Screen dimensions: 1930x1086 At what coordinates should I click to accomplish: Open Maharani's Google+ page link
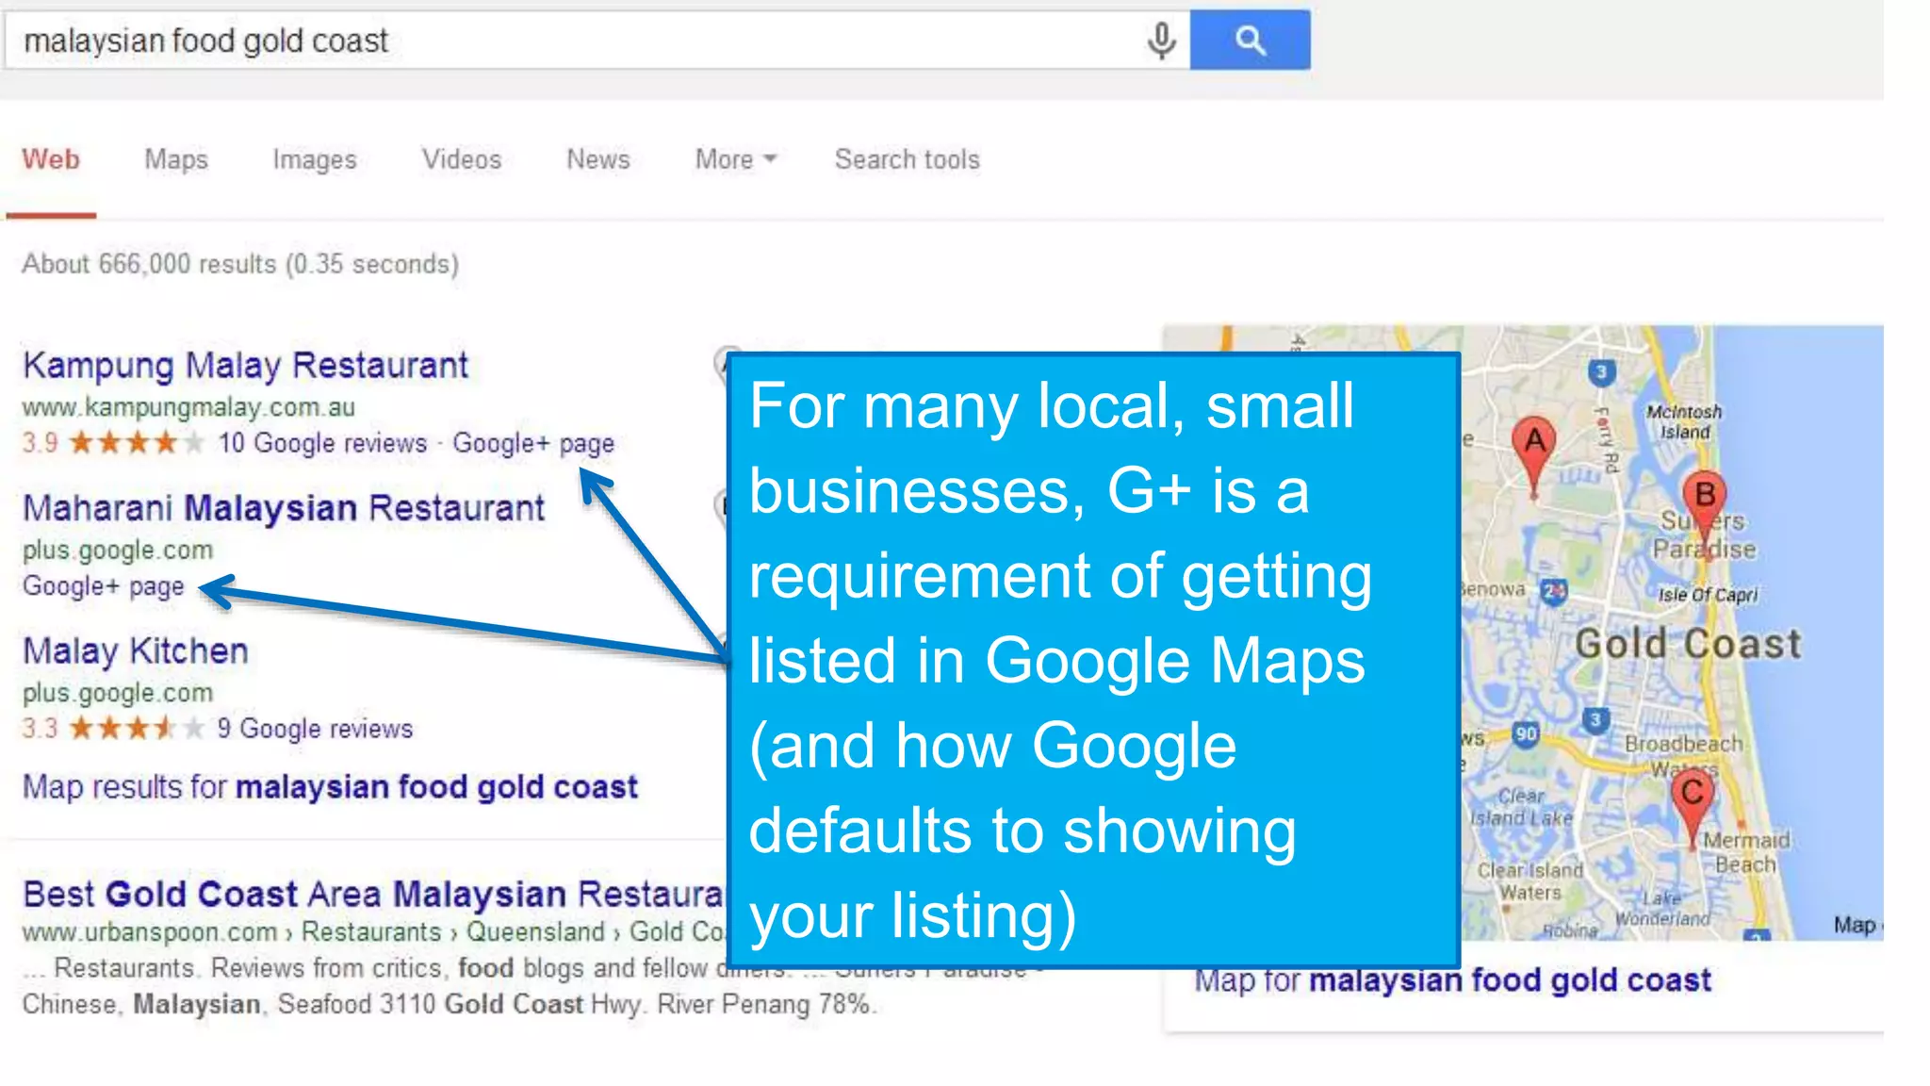104,586
